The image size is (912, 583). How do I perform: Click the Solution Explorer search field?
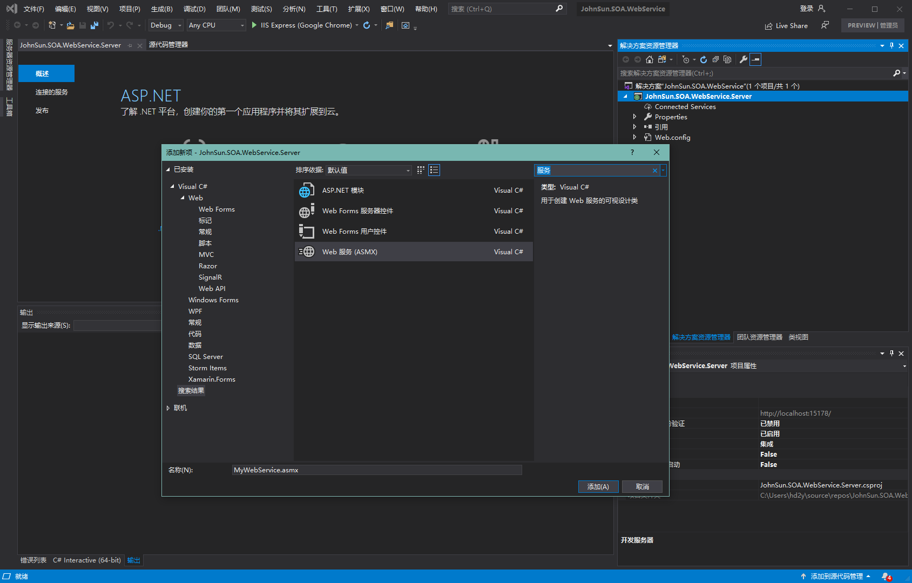(x=755, y=73)
